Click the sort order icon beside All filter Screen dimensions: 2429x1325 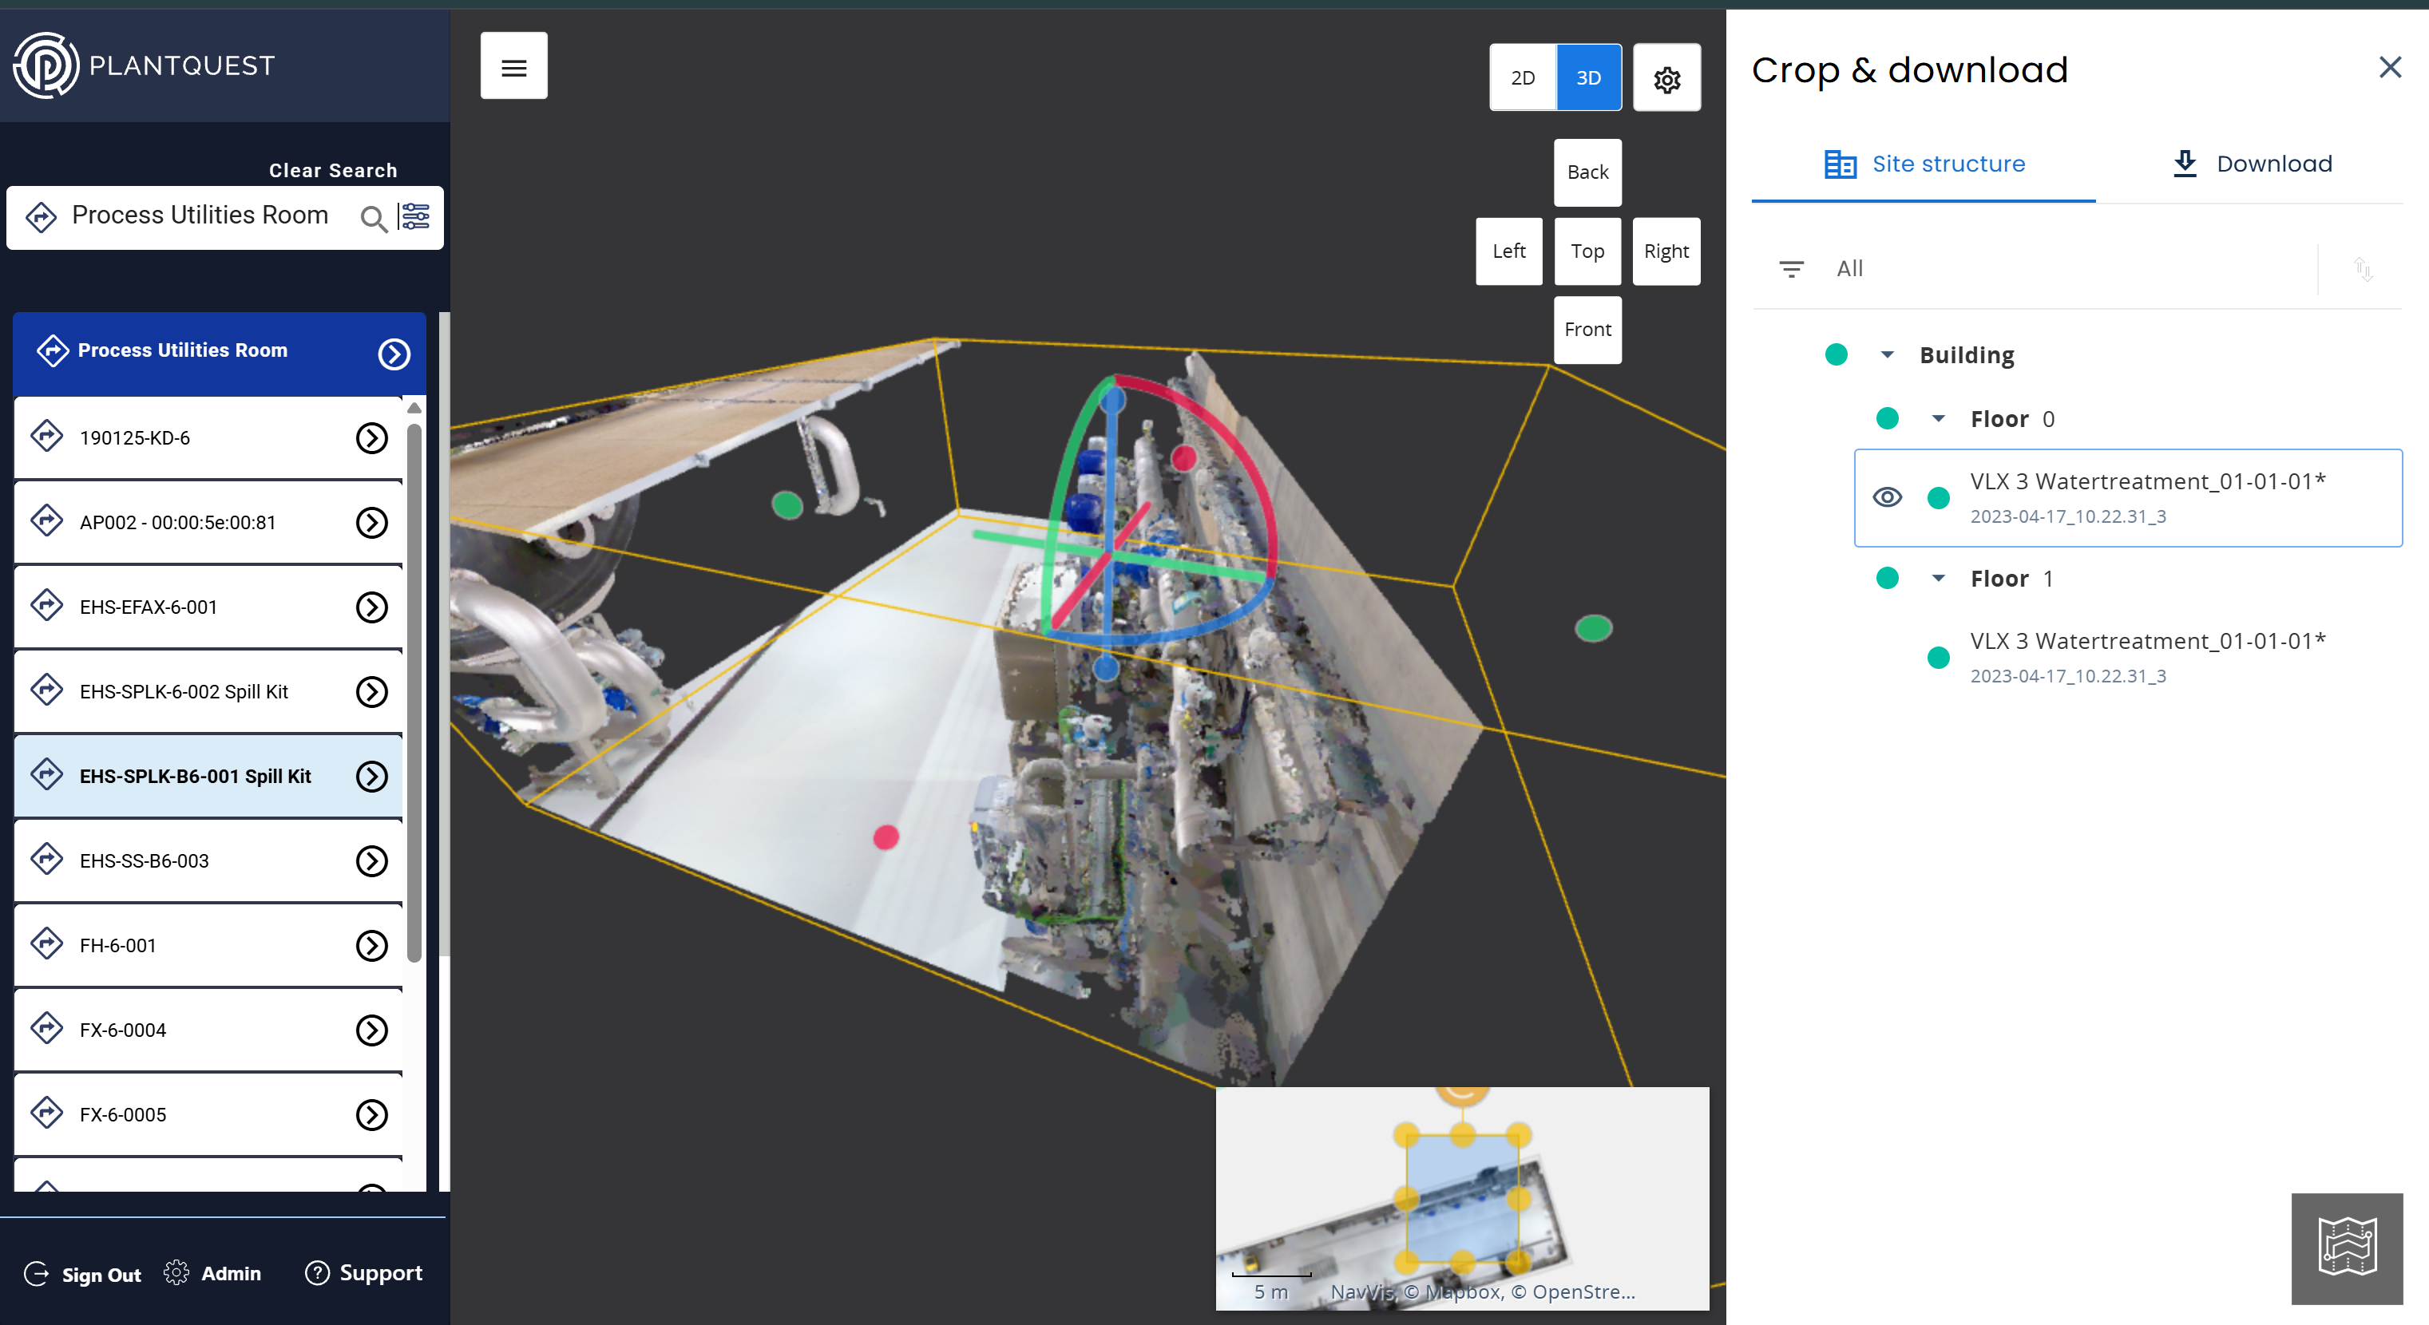point(2361,268)
